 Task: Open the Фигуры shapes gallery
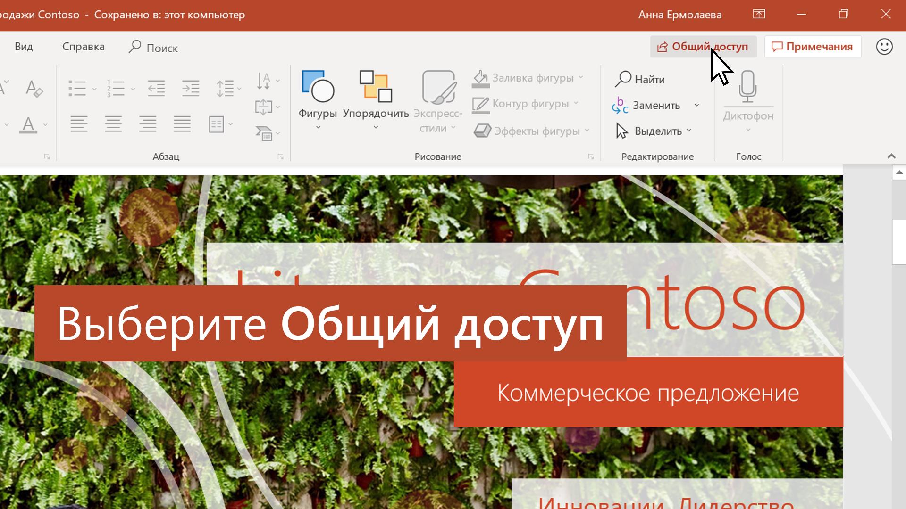tap(318, 100)
